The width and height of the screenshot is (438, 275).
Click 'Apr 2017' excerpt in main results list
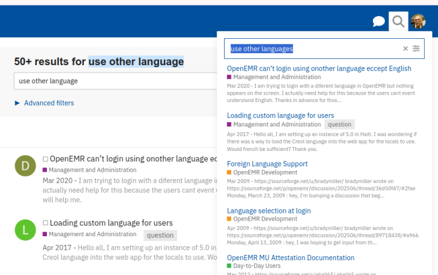[130, 252]
